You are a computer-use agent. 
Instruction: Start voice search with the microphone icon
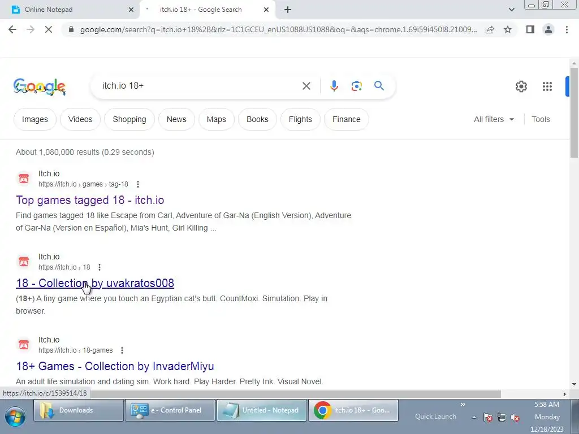pyautogui.click(x=334, y=86)
